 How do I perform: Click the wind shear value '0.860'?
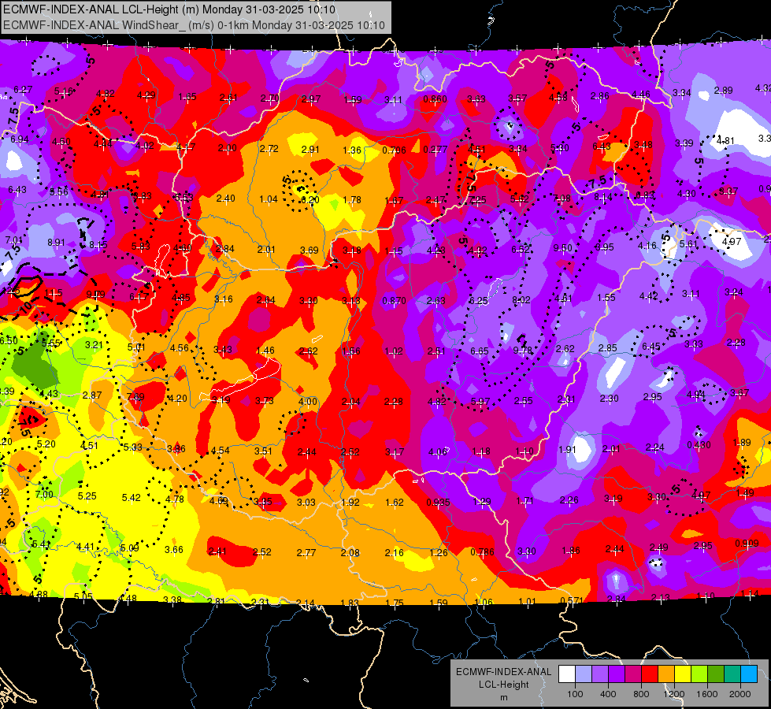point(436,99)
